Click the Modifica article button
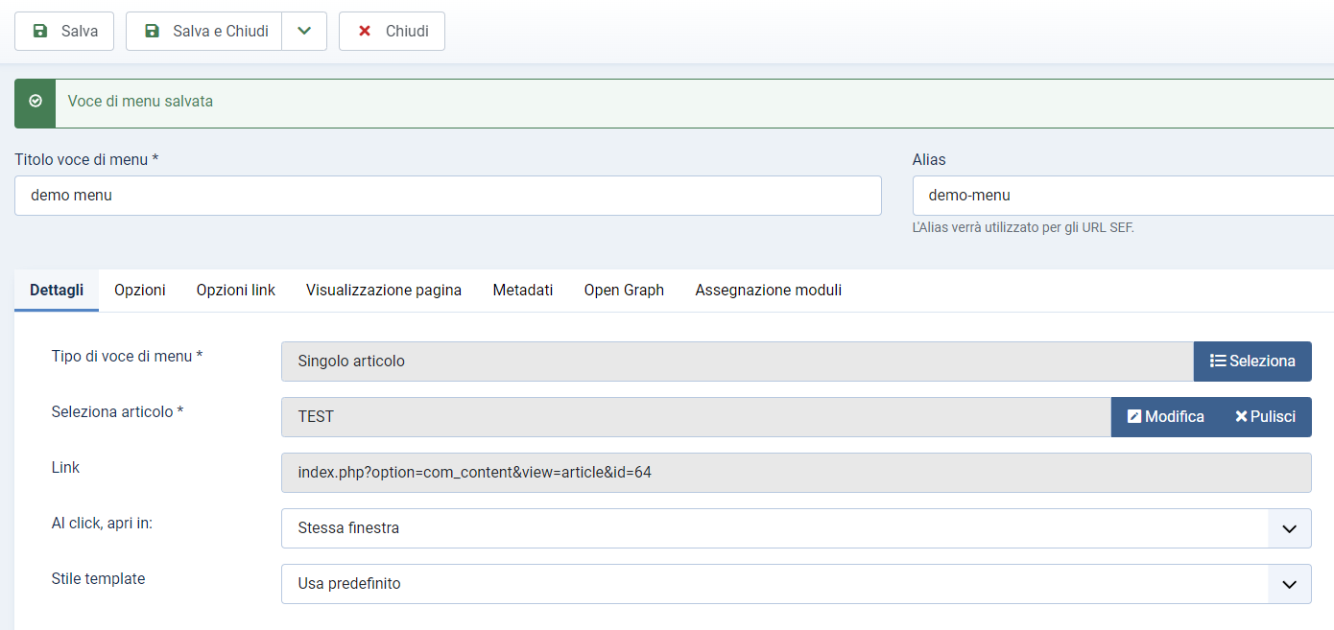Viewport: 1334px width, 630px height. click(1165, 417)
